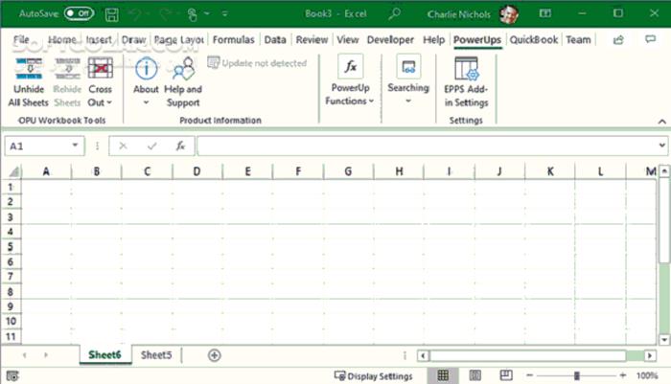671x384 pixels.
Task: Click previous sheet navigation arrow
Action: point(24,355)
